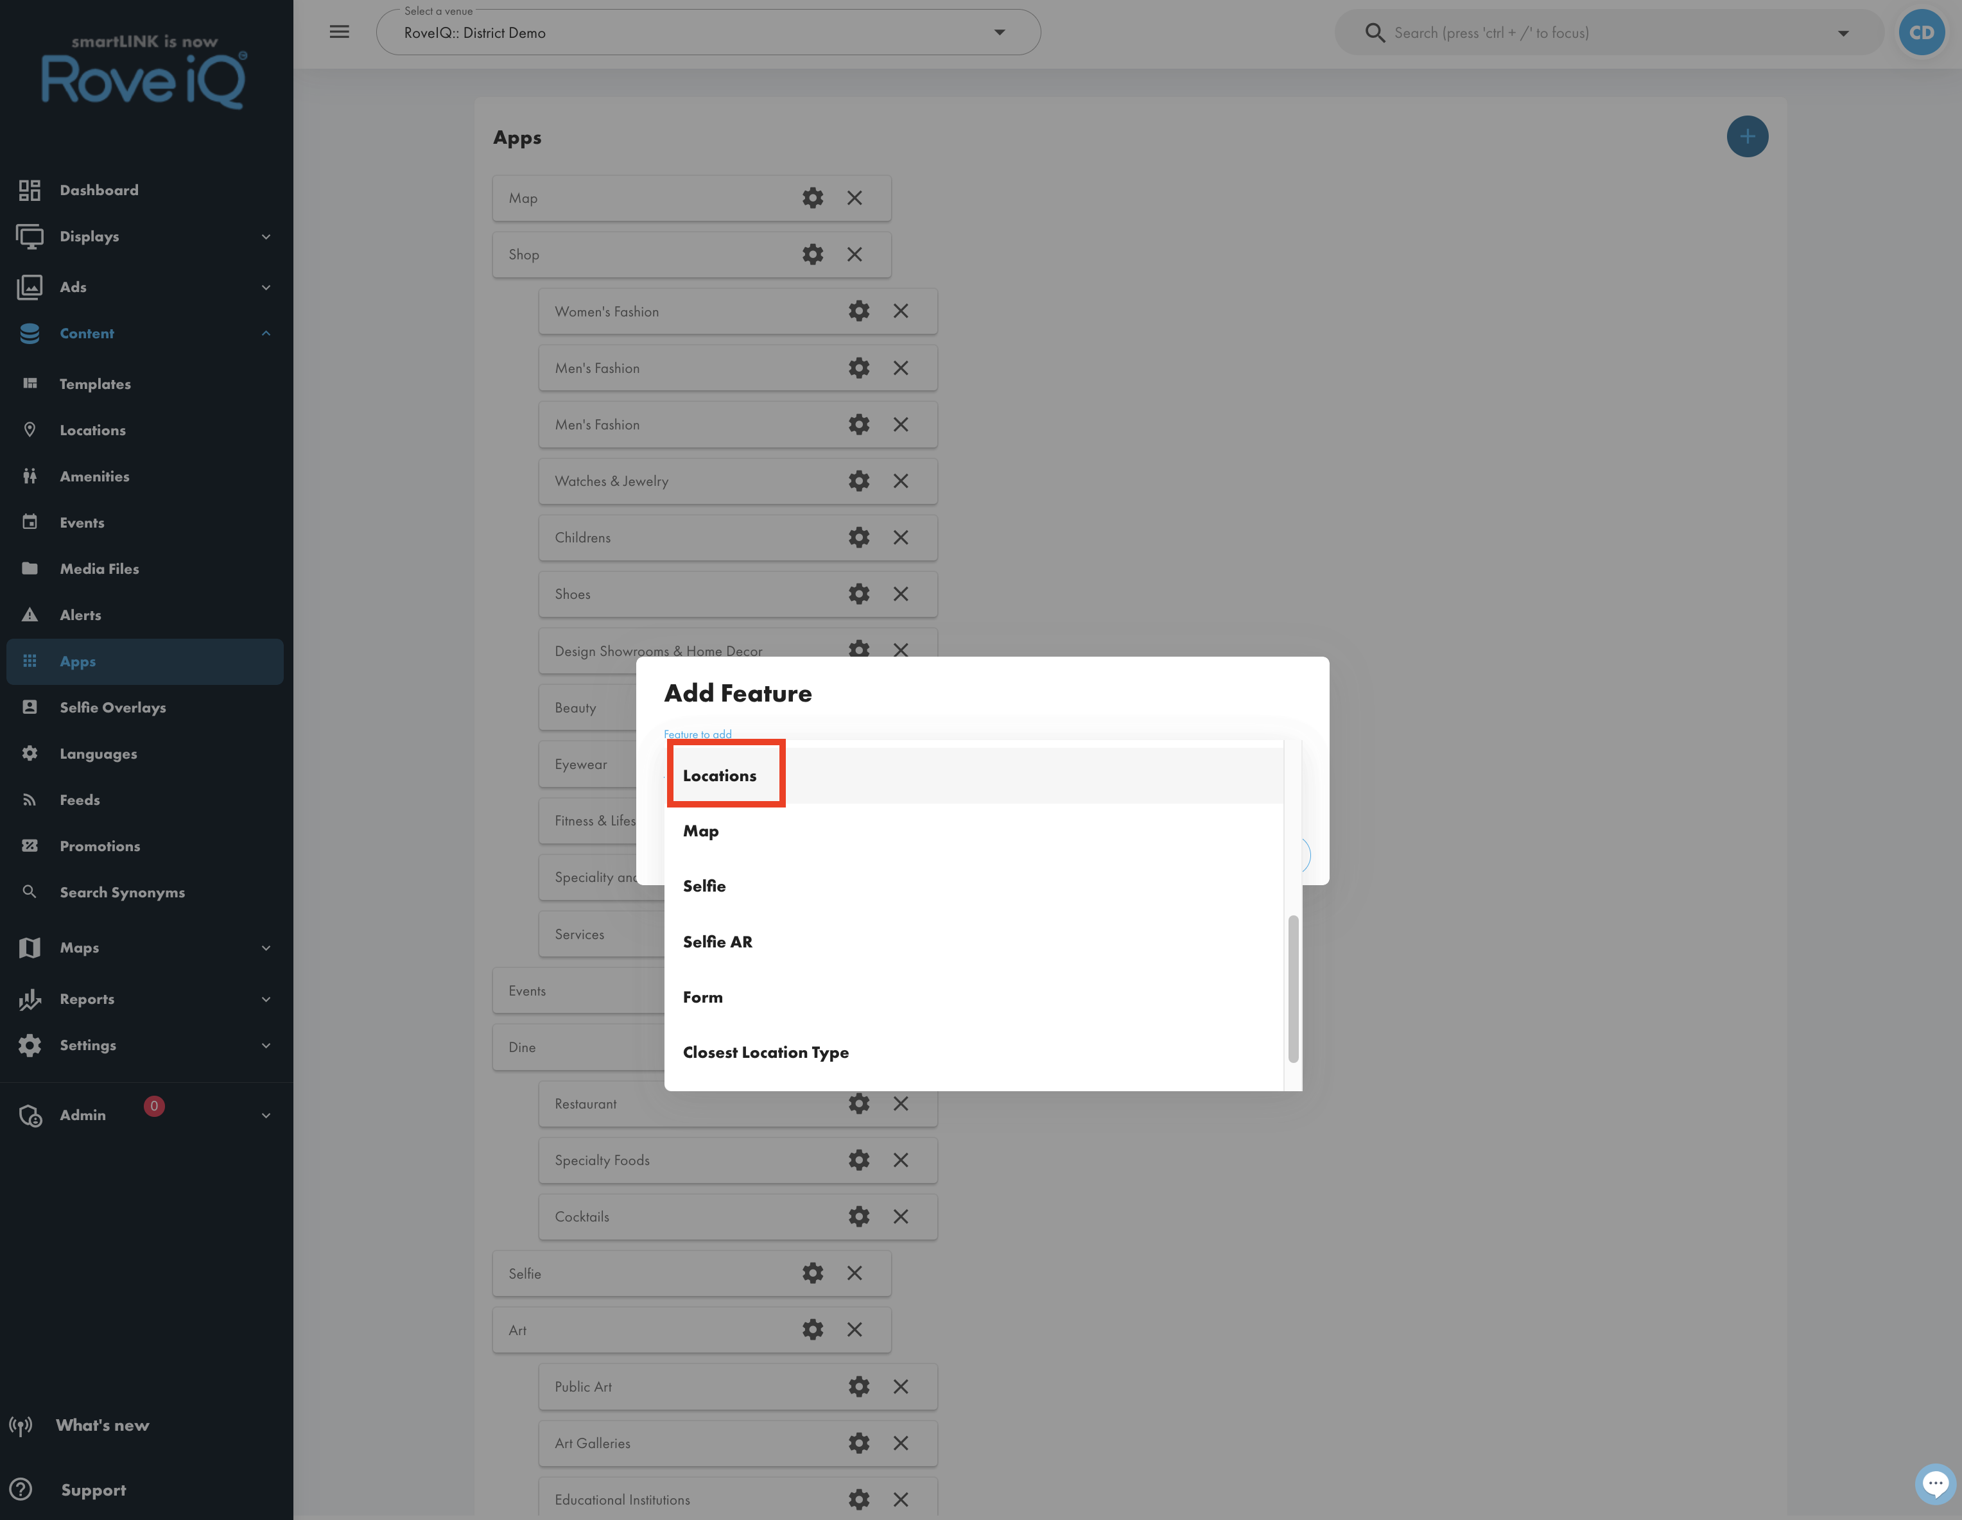This screenshot has height=1520, width=1962.
Task: Open gear settings for Watches & Jewelry
Action: [859, 481]
